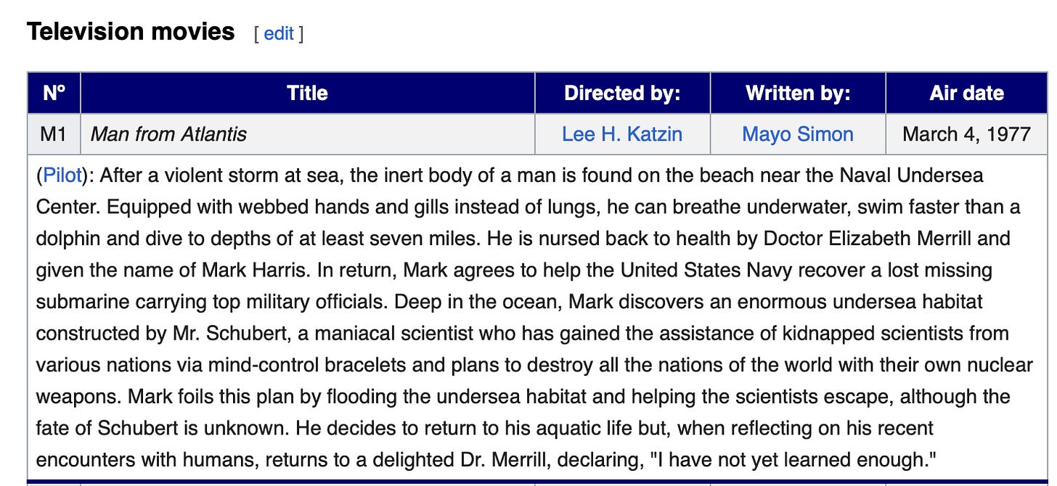
Task: Click the Pilot link in the synopsis
Action: (x=61, y=175)
